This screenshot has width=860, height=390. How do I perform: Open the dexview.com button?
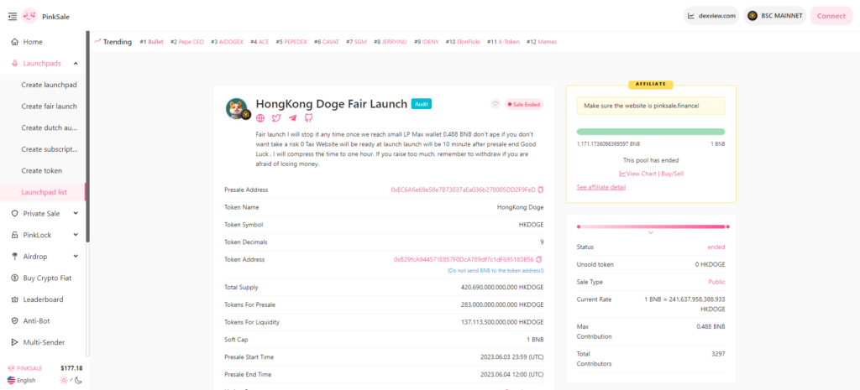click(711, 16)
